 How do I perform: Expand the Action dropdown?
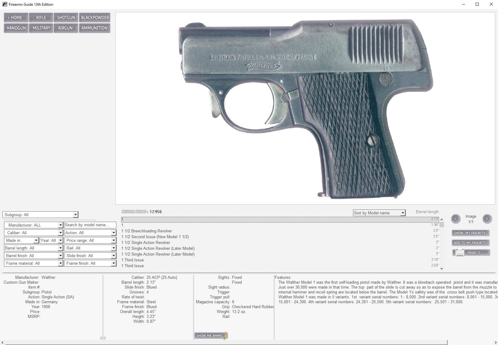(114, 233)
